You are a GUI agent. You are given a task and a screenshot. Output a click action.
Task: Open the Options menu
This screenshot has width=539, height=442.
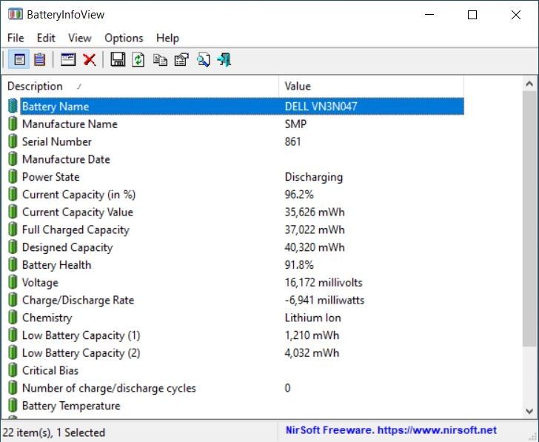point(124,38)
